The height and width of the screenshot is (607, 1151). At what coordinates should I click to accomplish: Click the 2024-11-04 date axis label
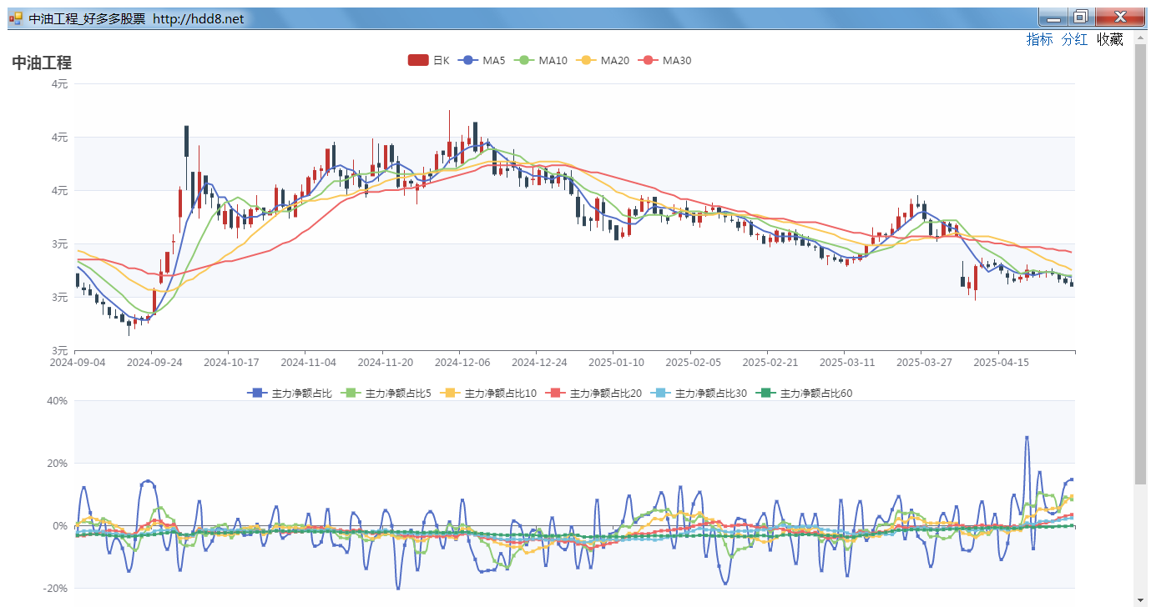click(308, 363)
